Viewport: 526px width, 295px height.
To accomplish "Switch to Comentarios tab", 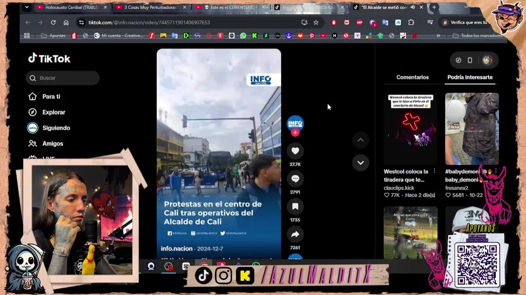I will (x=412, y=77).
